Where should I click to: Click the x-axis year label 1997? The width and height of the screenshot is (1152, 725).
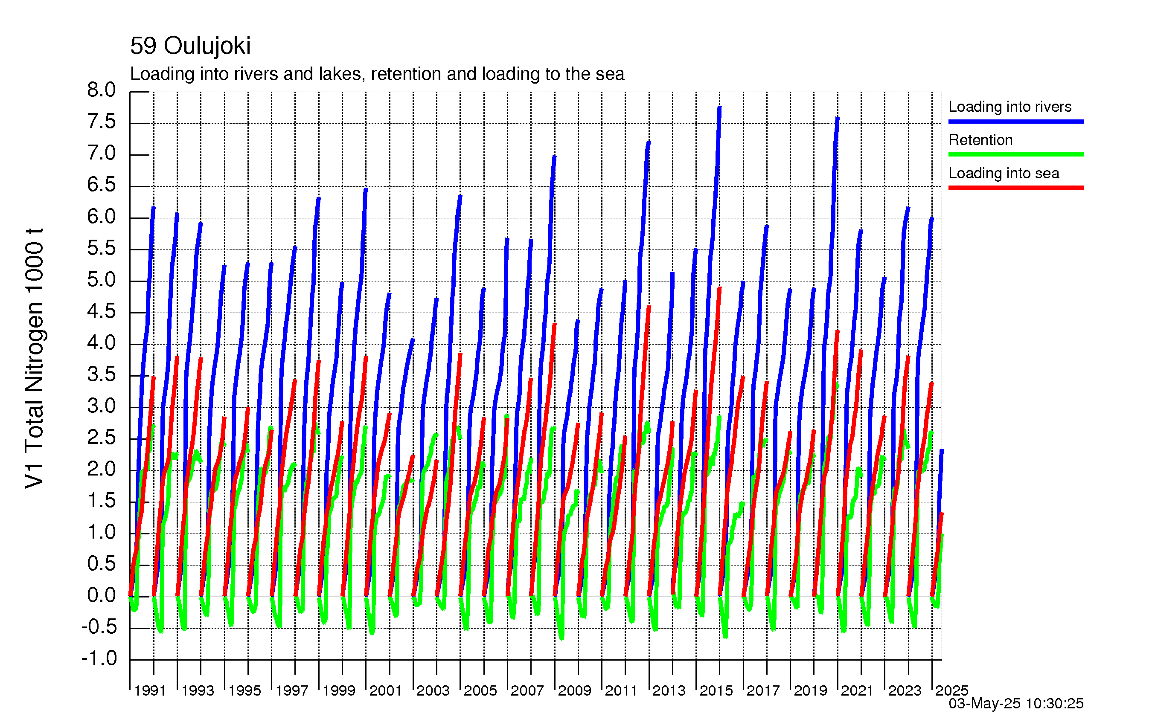click(x=292, y=690)
